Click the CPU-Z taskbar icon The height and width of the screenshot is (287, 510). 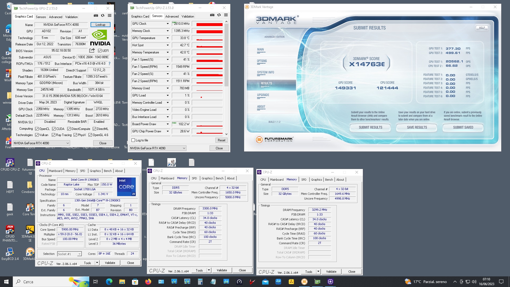pyautogui.click(x=330, y=282)
